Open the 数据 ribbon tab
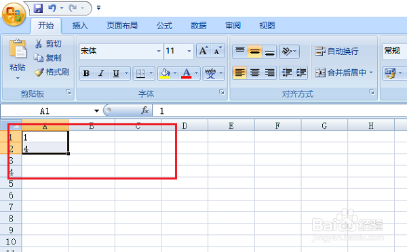407x252 pixels. 199,26
